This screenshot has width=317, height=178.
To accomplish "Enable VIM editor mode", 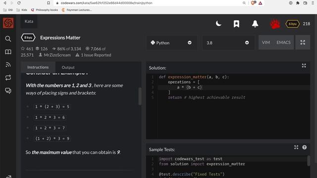I will [265, 43].
